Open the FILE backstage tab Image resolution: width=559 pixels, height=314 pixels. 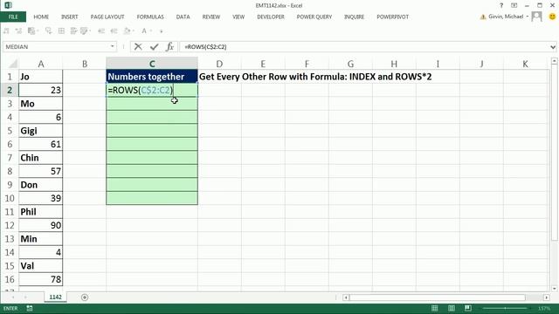(x=13, y=17)
